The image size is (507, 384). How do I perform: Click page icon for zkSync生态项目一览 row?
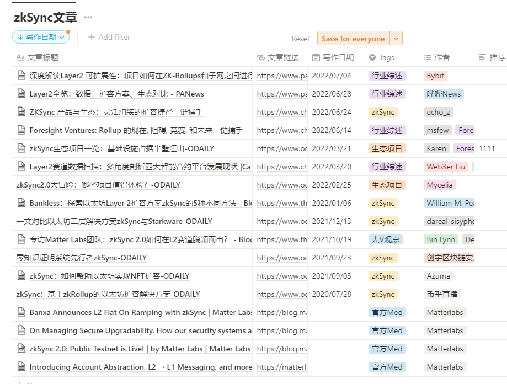[x=22, y=148]
